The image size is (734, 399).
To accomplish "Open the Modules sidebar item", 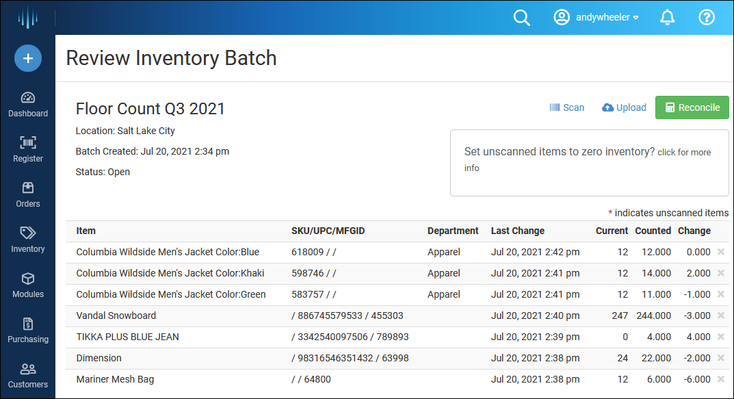I will coord(28,285).
